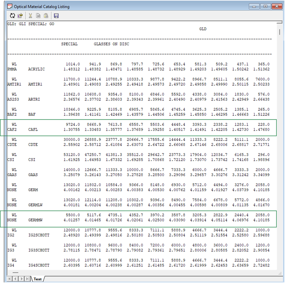Screen dimensions: 285x283
Task: Jump to last tab using the navigation arrow
Action: click(27, 279)
